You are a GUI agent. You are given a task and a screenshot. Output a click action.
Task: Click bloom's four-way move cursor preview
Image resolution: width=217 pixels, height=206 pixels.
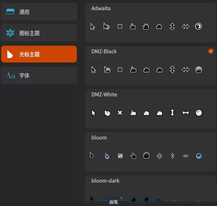pos(159,156)
